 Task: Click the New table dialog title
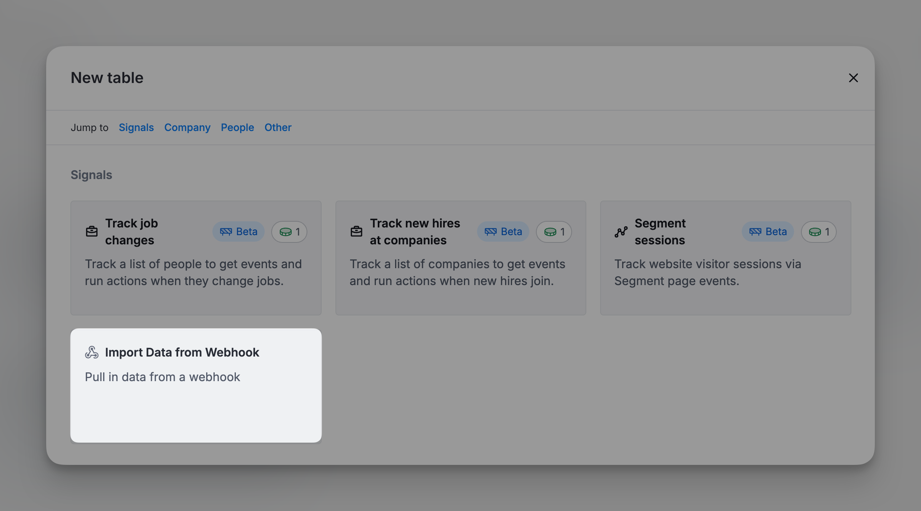pos(107,78)
